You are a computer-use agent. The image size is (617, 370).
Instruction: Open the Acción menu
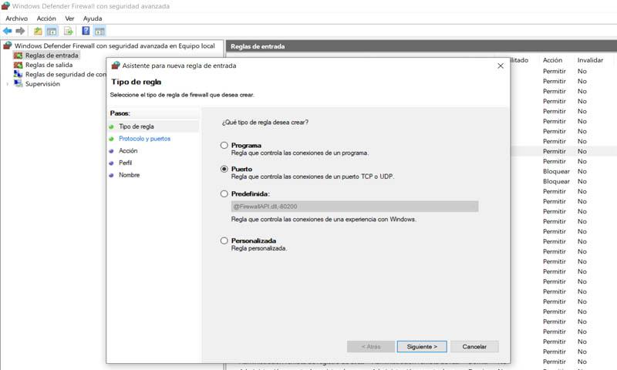tap(46, 18)
